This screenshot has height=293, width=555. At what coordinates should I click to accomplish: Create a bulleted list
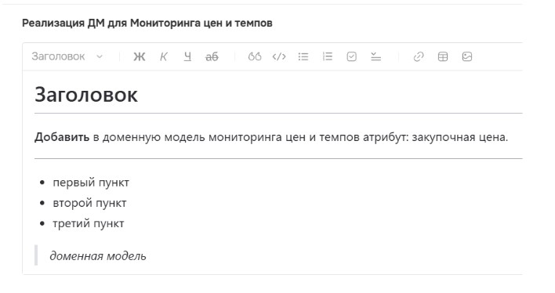[303, 56]
